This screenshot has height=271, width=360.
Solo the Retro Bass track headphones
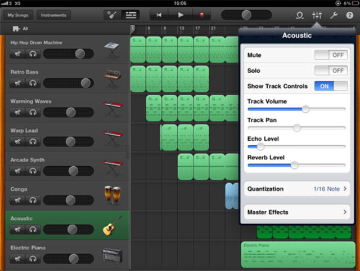33,83
